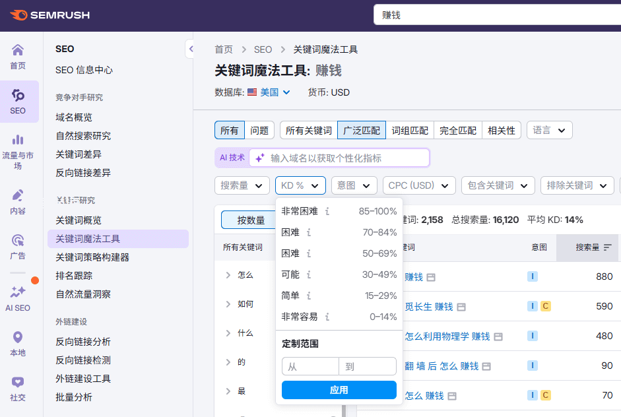Open the 美国 database selector
Viewport: 621px width, 417px height.
[267, 92]
